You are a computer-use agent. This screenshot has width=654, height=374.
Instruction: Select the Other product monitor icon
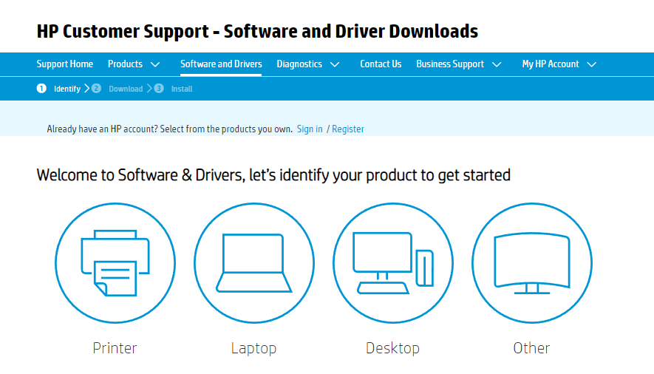point(532,263)
